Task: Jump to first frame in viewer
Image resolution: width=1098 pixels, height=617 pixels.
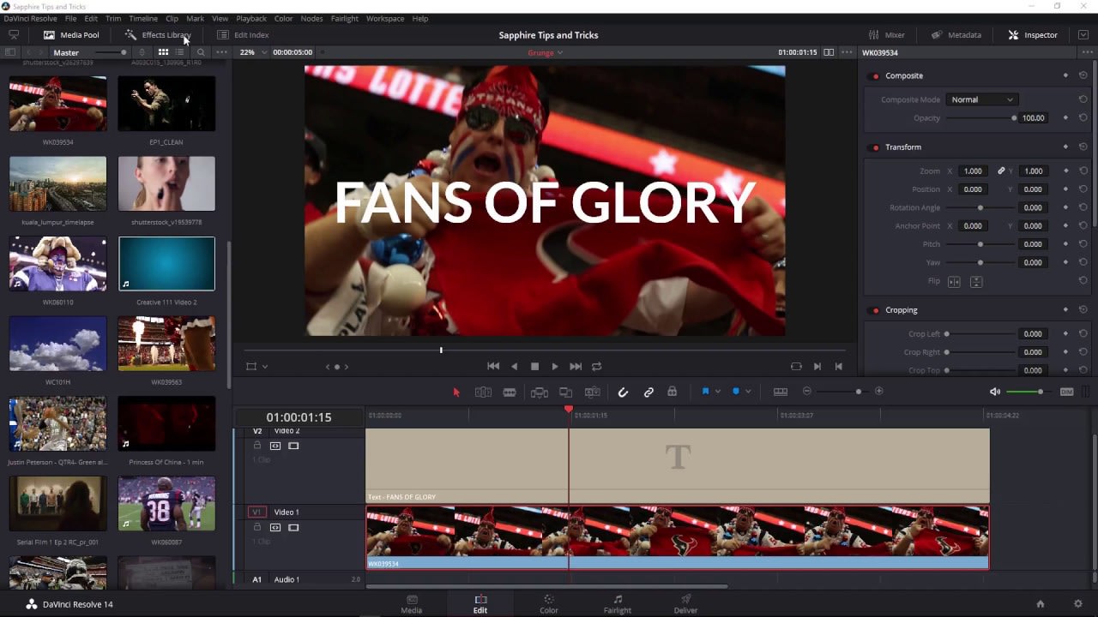Action: (493, 366)
